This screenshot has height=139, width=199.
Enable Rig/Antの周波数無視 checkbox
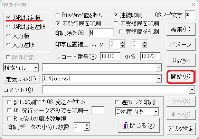coord(9,119)
